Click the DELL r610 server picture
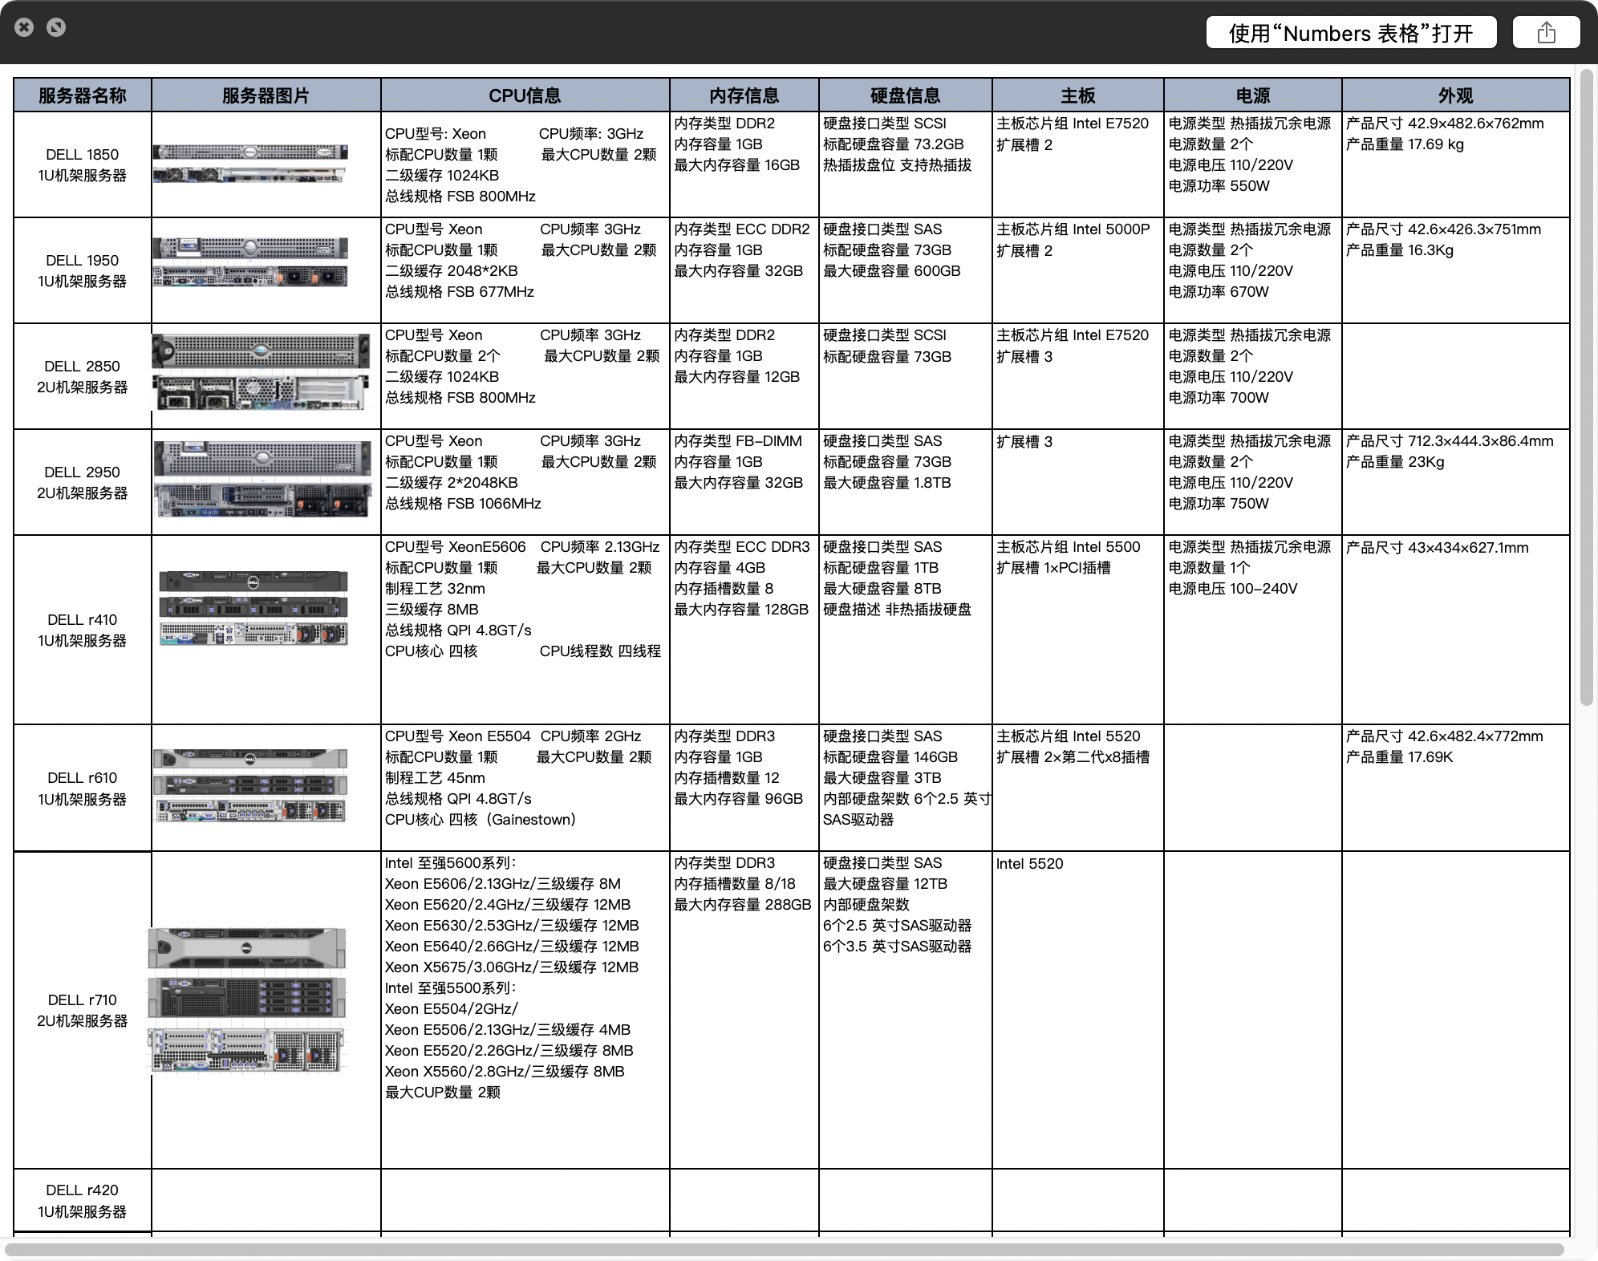The height and width of the screenshot is (1261, 1598). 250,786
